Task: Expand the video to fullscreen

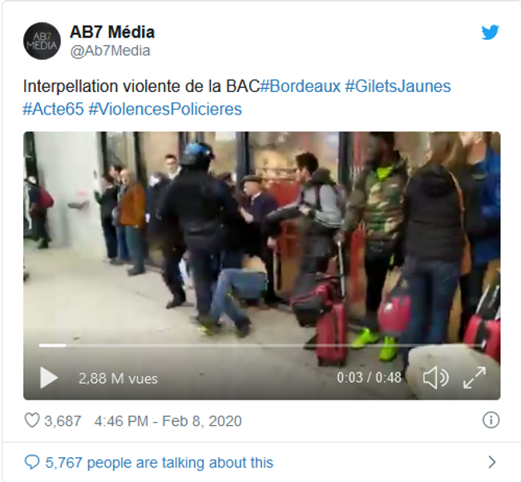Action: (x=475, y=377)
